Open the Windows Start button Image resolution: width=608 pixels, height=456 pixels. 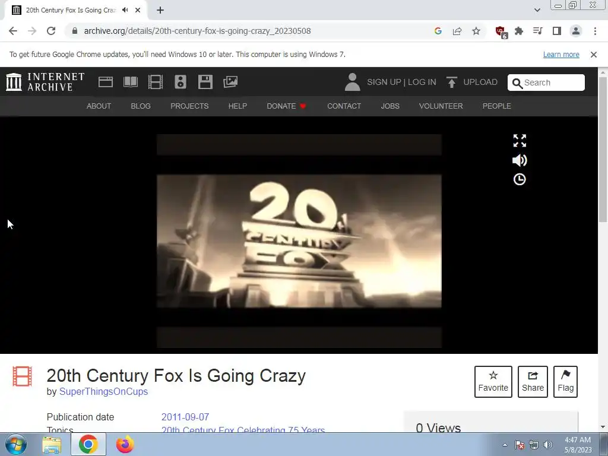coord(15,444)
